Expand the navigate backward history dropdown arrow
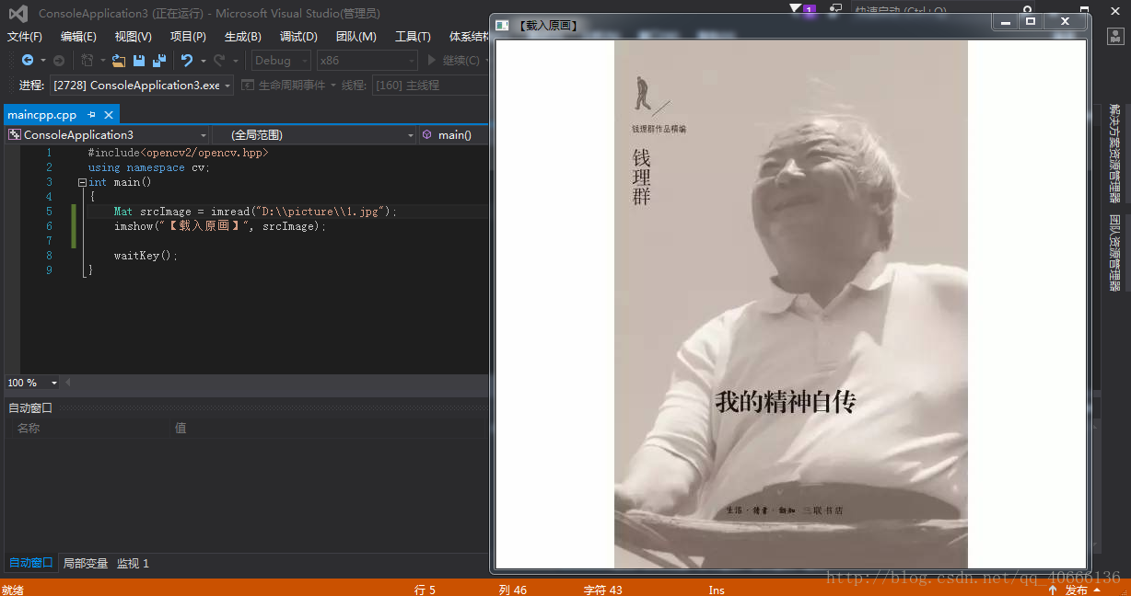Image resolution: width=1131 pixels, height=596 pixels. click(x=42, y=61)
